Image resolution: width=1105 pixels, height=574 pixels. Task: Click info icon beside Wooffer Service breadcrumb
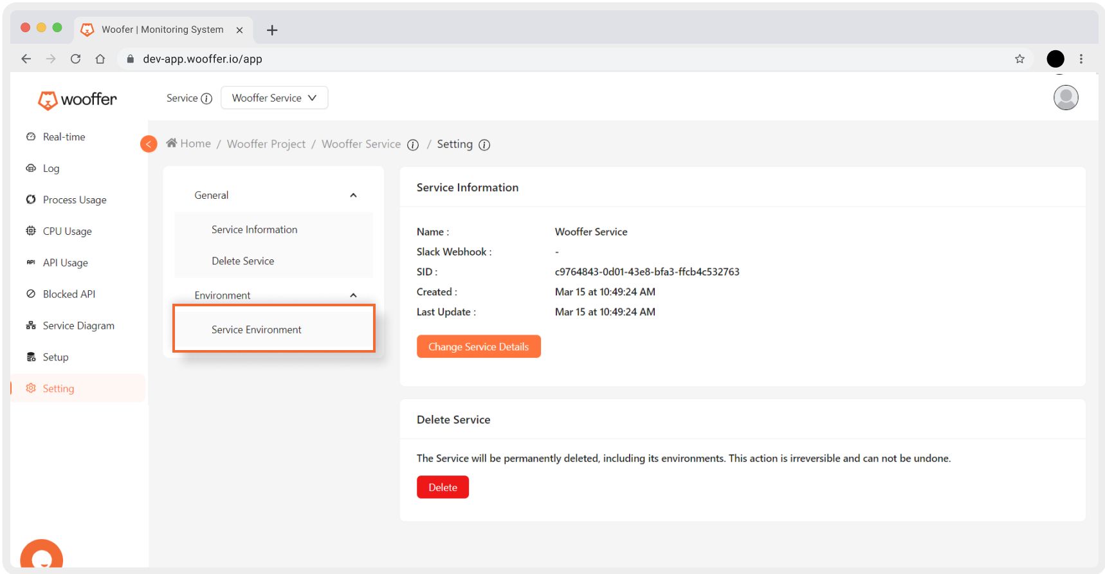(x=413, y=145)
